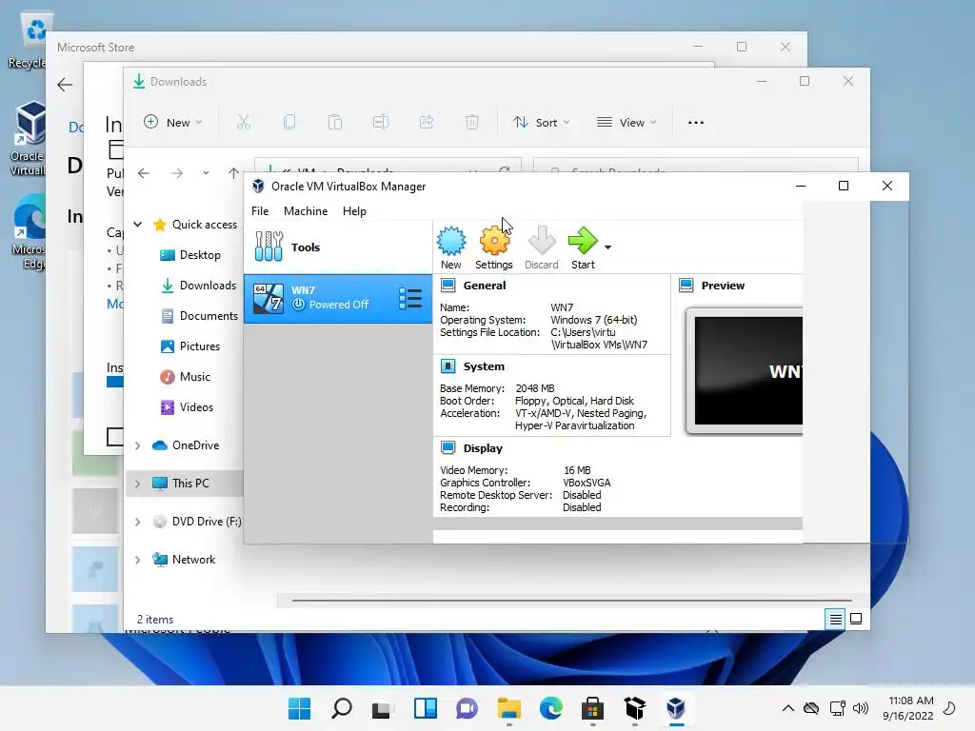
Task: Open the File menu in VirtualBox
Action: tap(260, 210)
